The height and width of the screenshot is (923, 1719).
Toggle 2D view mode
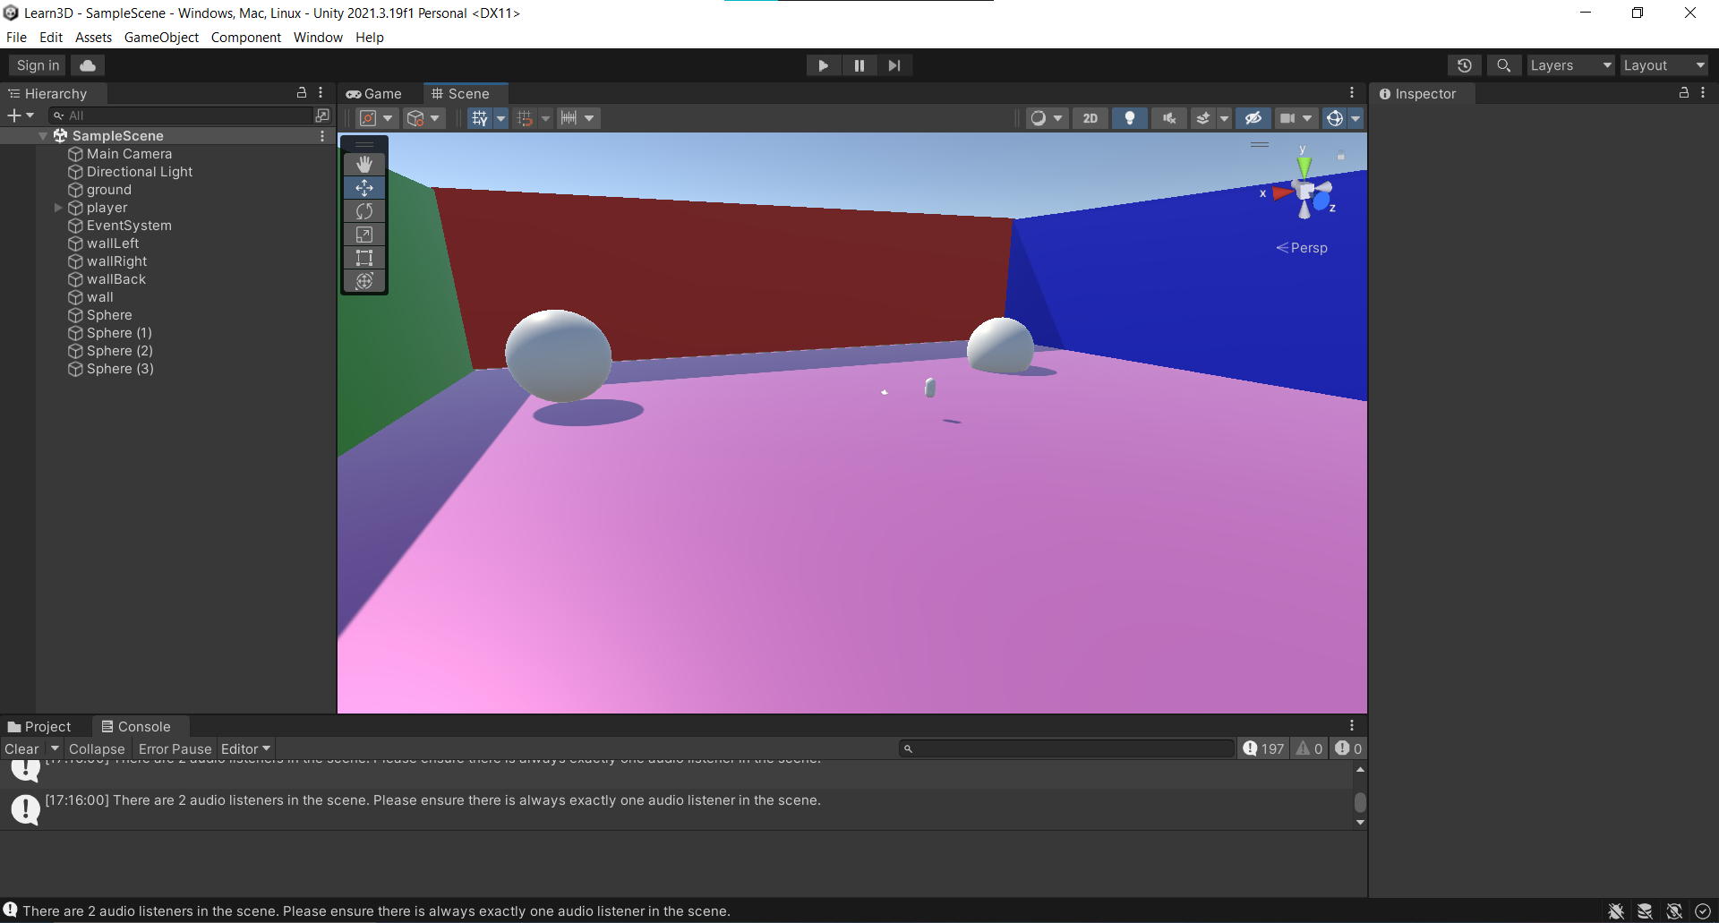[1090, 118]
